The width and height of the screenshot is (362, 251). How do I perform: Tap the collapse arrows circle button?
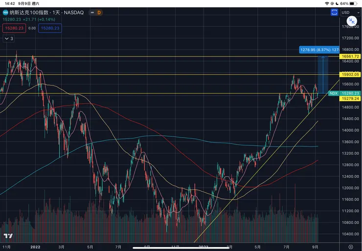pos(352,21)
